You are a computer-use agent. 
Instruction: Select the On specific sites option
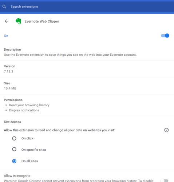pos(14,149)
